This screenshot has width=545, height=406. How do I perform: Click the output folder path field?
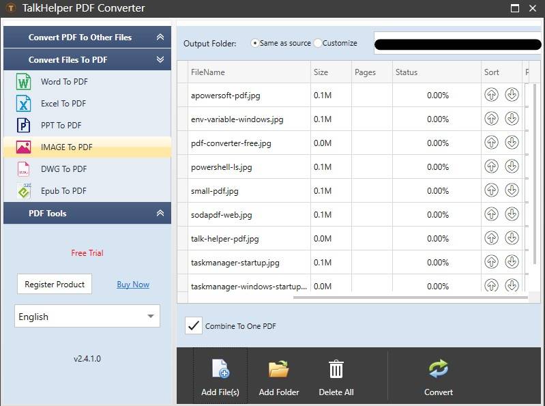[458, 44]
